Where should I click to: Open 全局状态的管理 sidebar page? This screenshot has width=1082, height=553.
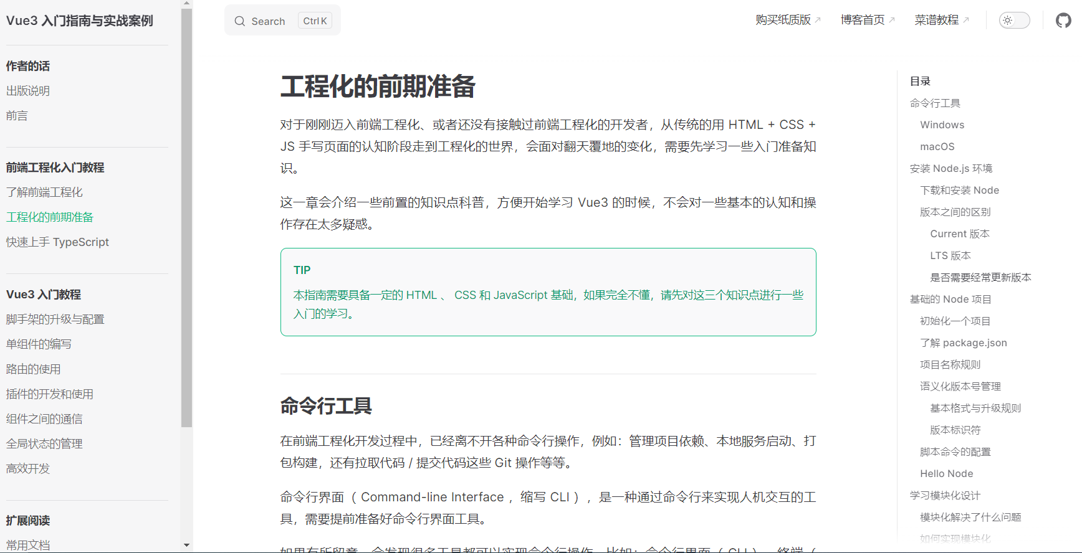[44, 444]
